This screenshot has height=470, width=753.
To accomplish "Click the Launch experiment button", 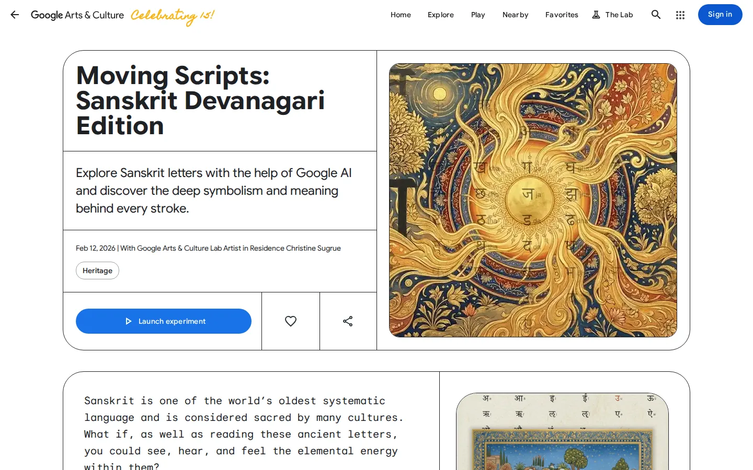I will click(164, 321).
